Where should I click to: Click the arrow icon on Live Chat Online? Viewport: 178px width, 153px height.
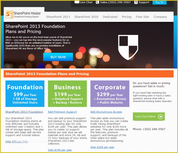tap(160, 116)
